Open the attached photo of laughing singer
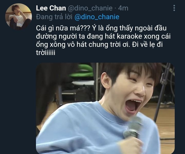Viewport: 185px width, 154px height. click(x=105, y=108)
